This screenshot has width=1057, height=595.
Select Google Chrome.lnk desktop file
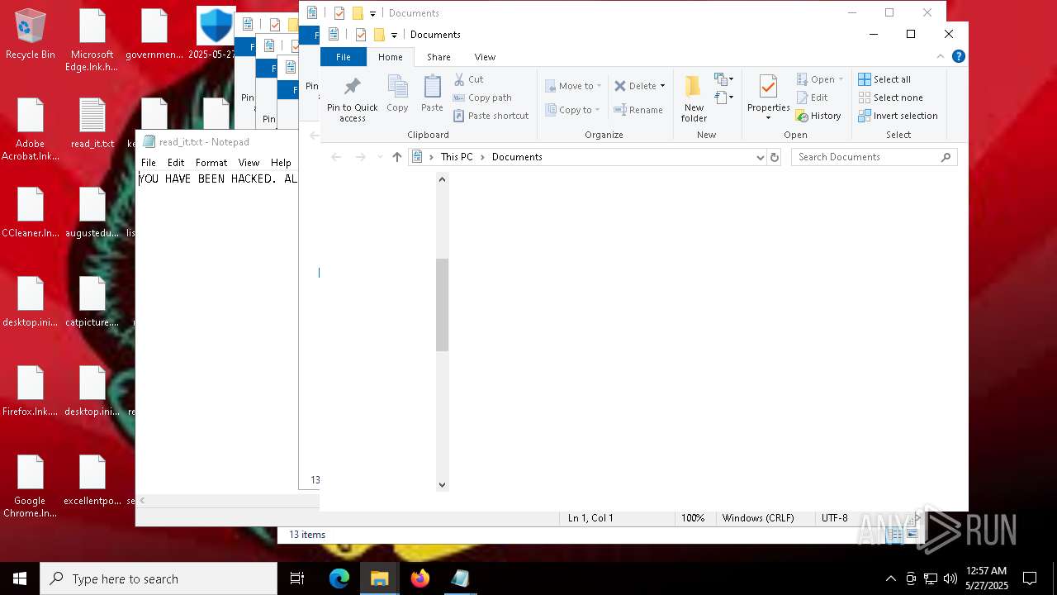tap(31, 486)
